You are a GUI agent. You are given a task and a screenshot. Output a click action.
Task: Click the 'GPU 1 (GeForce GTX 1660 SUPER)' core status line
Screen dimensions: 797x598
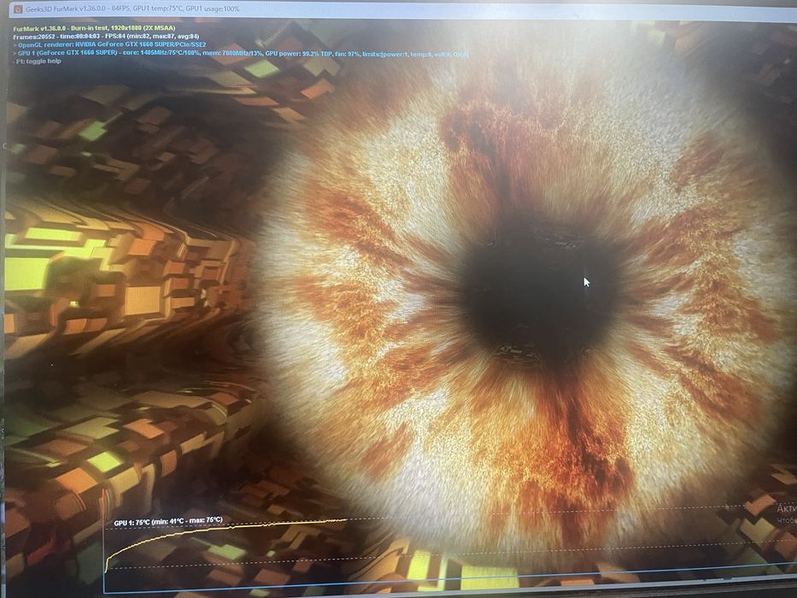(x=240, y=53)
